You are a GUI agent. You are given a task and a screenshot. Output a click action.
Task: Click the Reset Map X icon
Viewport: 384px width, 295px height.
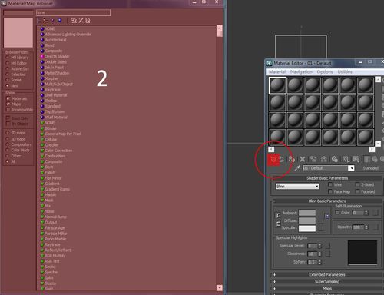click(303, 159)
